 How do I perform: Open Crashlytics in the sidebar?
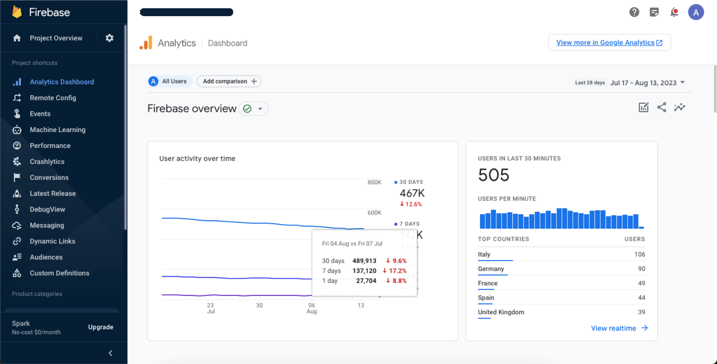[47, 162]
